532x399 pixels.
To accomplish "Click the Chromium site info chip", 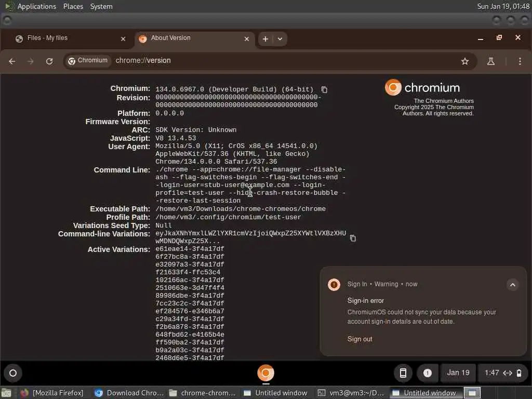I will 88,61.
